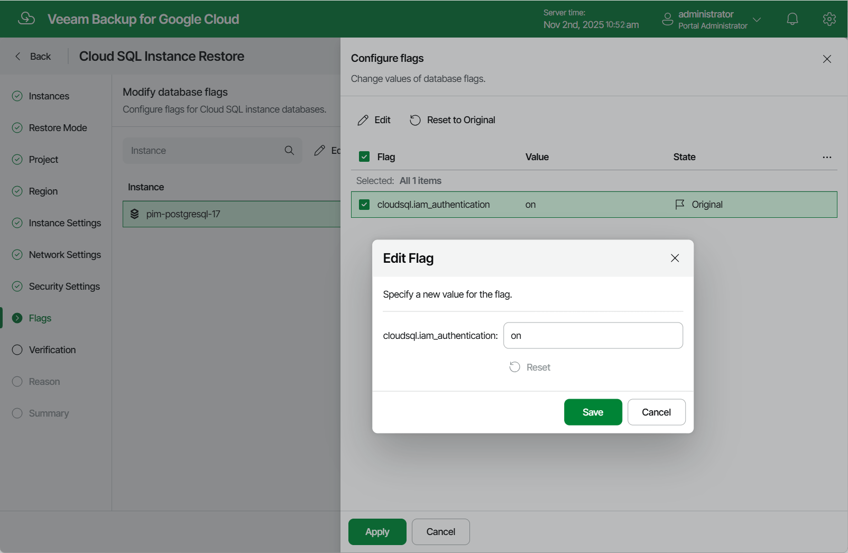
Task: Click the Veeam logo icon in the top bar
Action: (25, 17)
